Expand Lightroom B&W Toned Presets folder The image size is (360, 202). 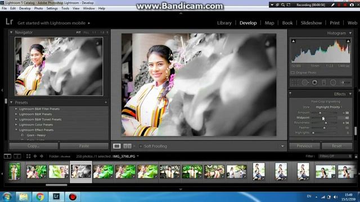coord(16,120)
